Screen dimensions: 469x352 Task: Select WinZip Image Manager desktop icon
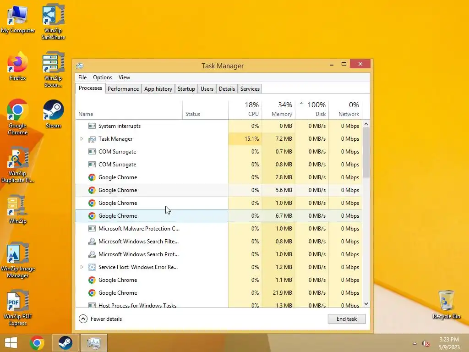click(x=18, y=260)
